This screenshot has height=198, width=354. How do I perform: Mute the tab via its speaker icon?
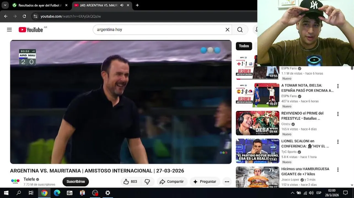pos(122,5)
